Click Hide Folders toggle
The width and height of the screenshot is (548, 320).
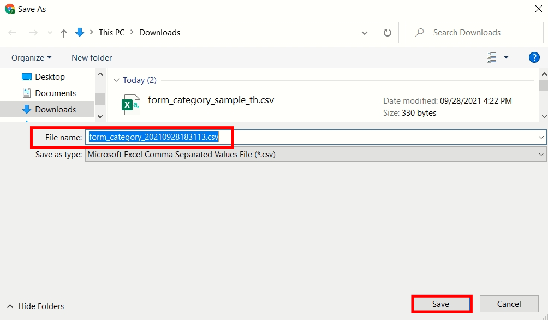[35, 306]
